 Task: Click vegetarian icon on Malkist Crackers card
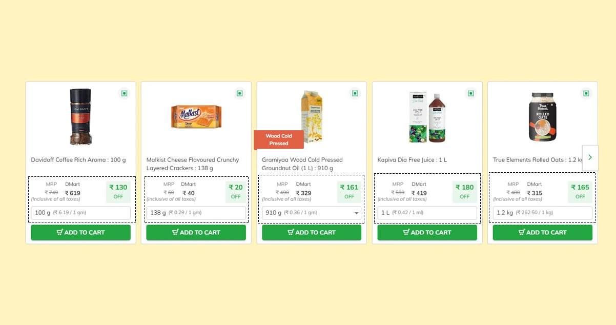pyautogui.click(x=239, y=93)
